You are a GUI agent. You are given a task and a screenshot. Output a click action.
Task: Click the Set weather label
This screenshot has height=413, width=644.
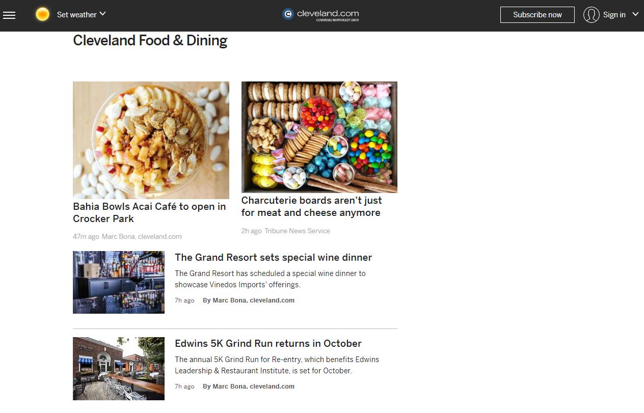[x=76, y=15]
